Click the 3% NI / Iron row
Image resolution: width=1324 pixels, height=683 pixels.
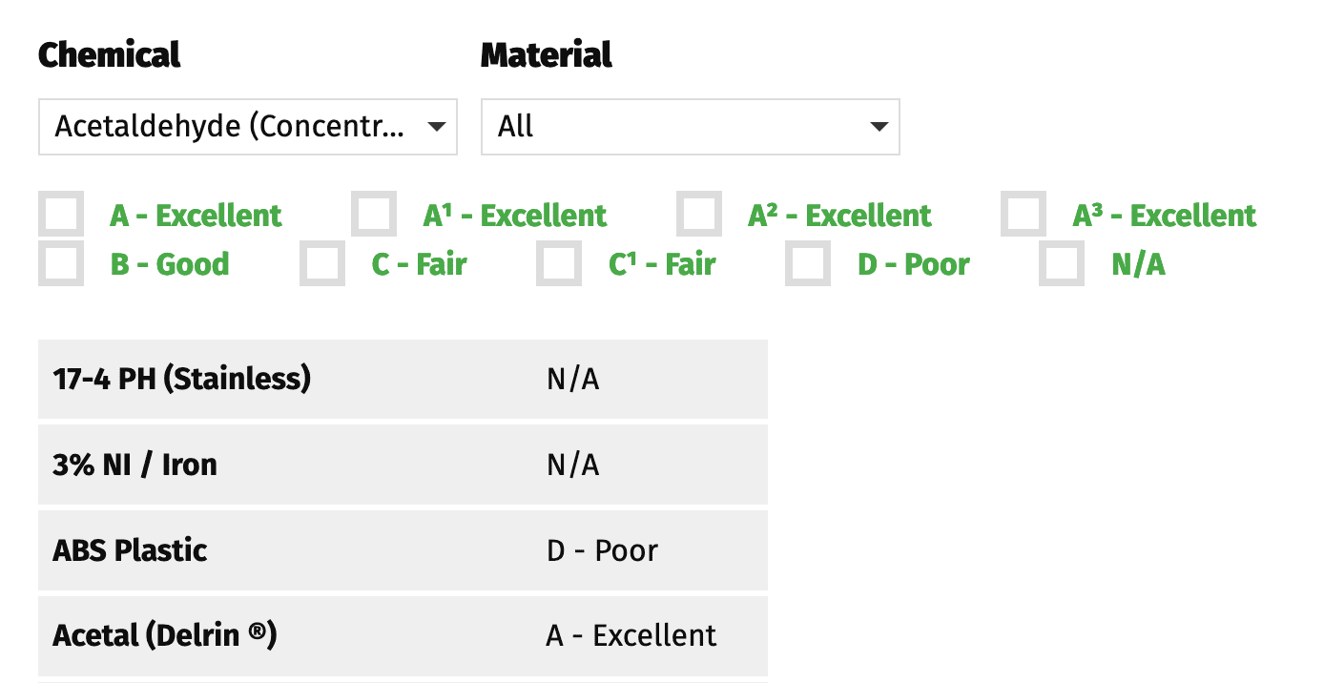click(403, 465)
